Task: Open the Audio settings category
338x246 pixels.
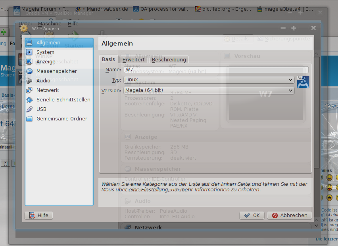Action: [x=59, y=80]
